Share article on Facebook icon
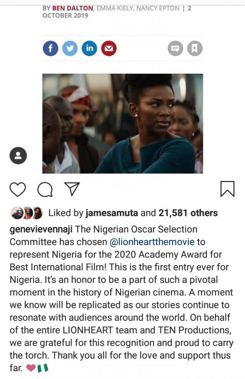The height and width of the screenshot is (379, 245). pyautogui.click(x=51, y=48)
